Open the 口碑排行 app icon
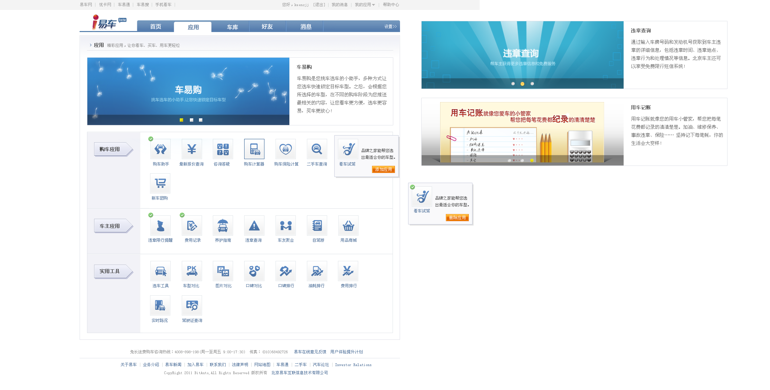This screenshot has width=770, height=390. [x=285, y=271]
